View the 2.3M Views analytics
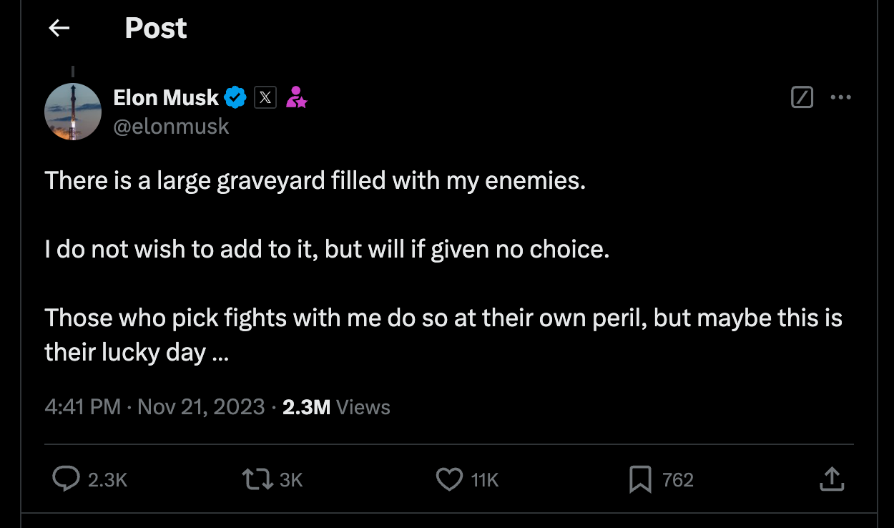 pos(336,407)
